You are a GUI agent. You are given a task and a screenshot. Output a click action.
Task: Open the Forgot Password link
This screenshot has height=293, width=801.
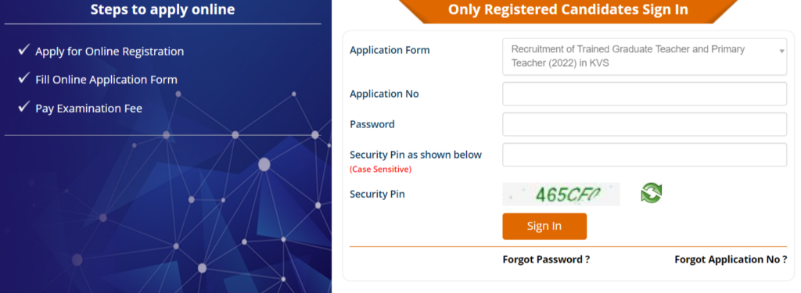coord(546,259)
